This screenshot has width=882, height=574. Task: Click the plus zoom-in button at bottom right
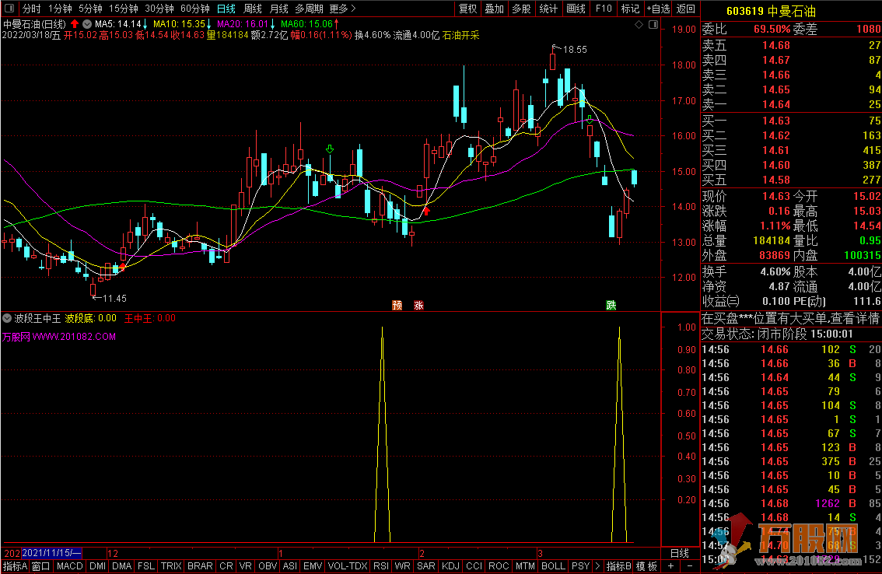tap(670, 566)
